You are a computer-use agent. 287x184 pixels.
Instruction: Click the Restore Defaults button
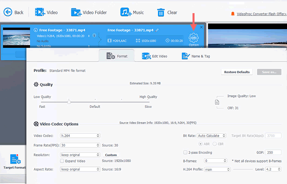coord(237,72)
